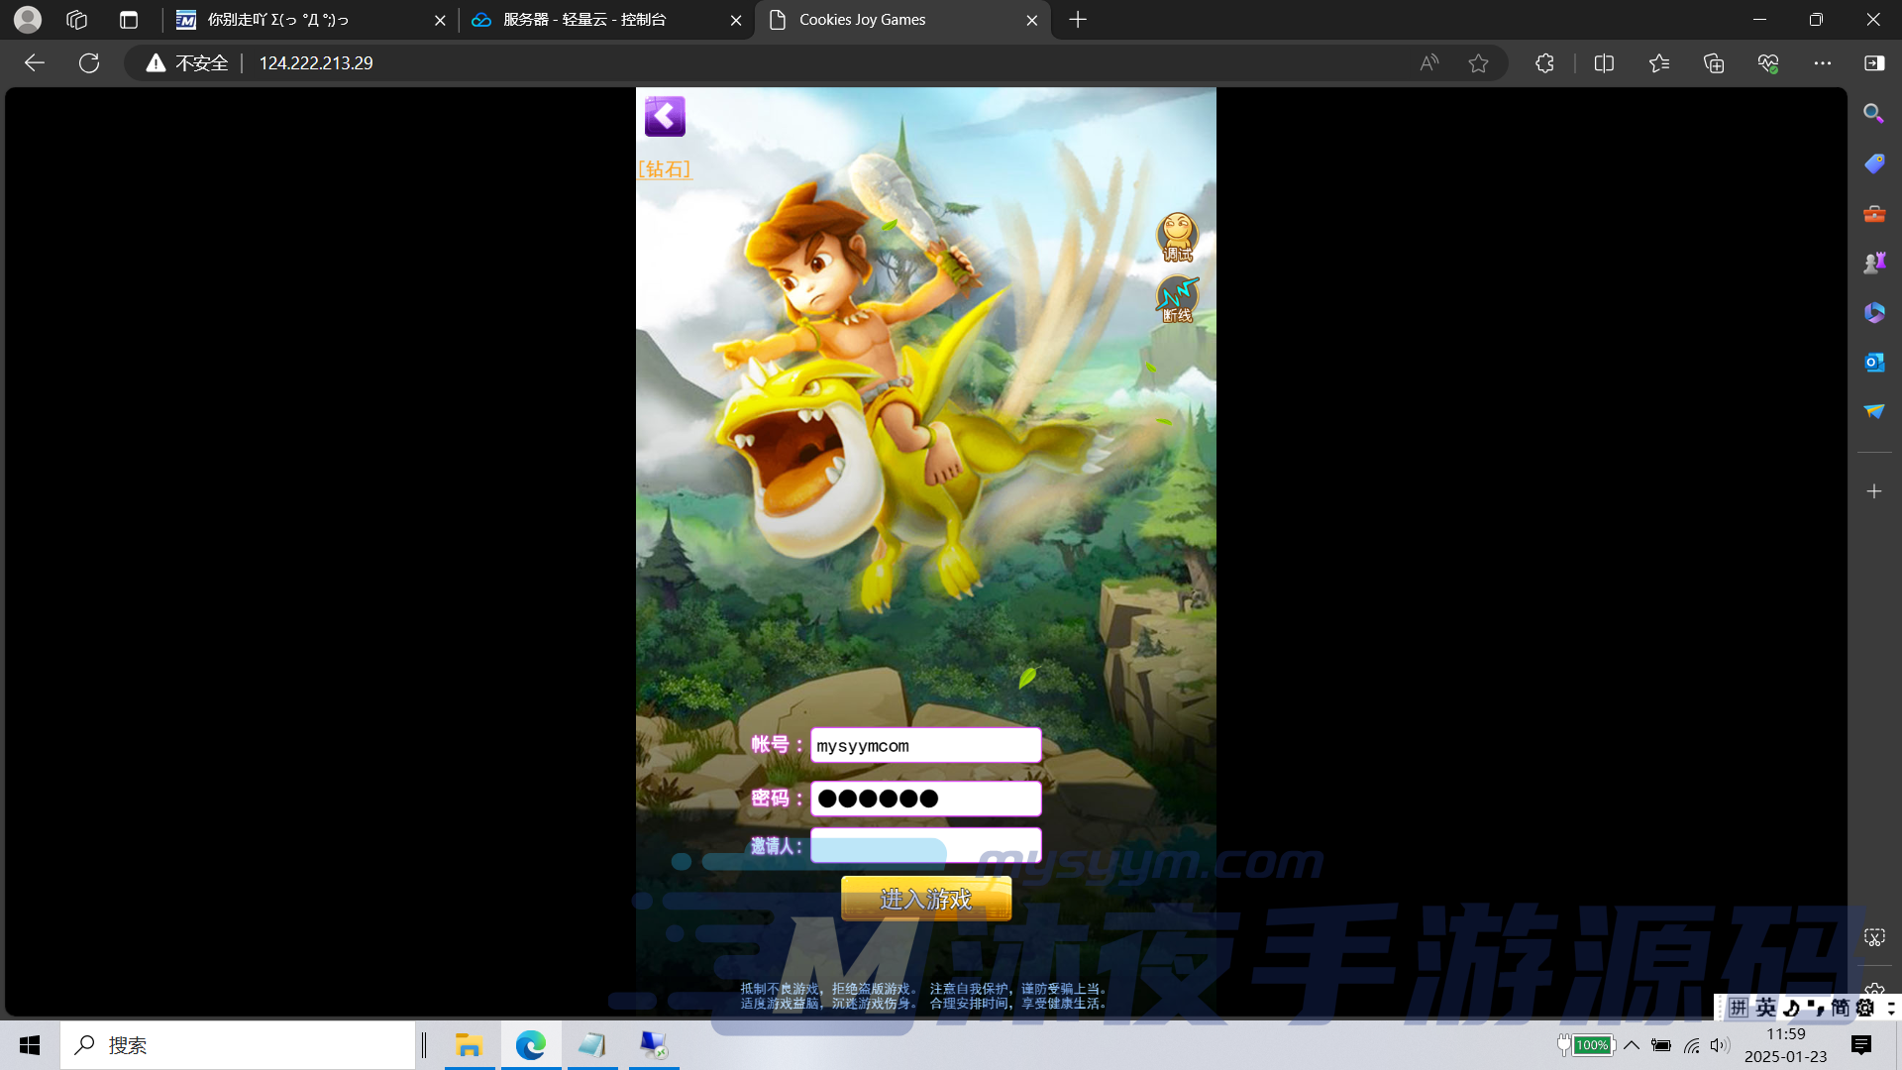The width and height of the screenshot is (1902, 1070).
Task: Switch to the 你别走吖 browser tab
Action: coord(278,20)
